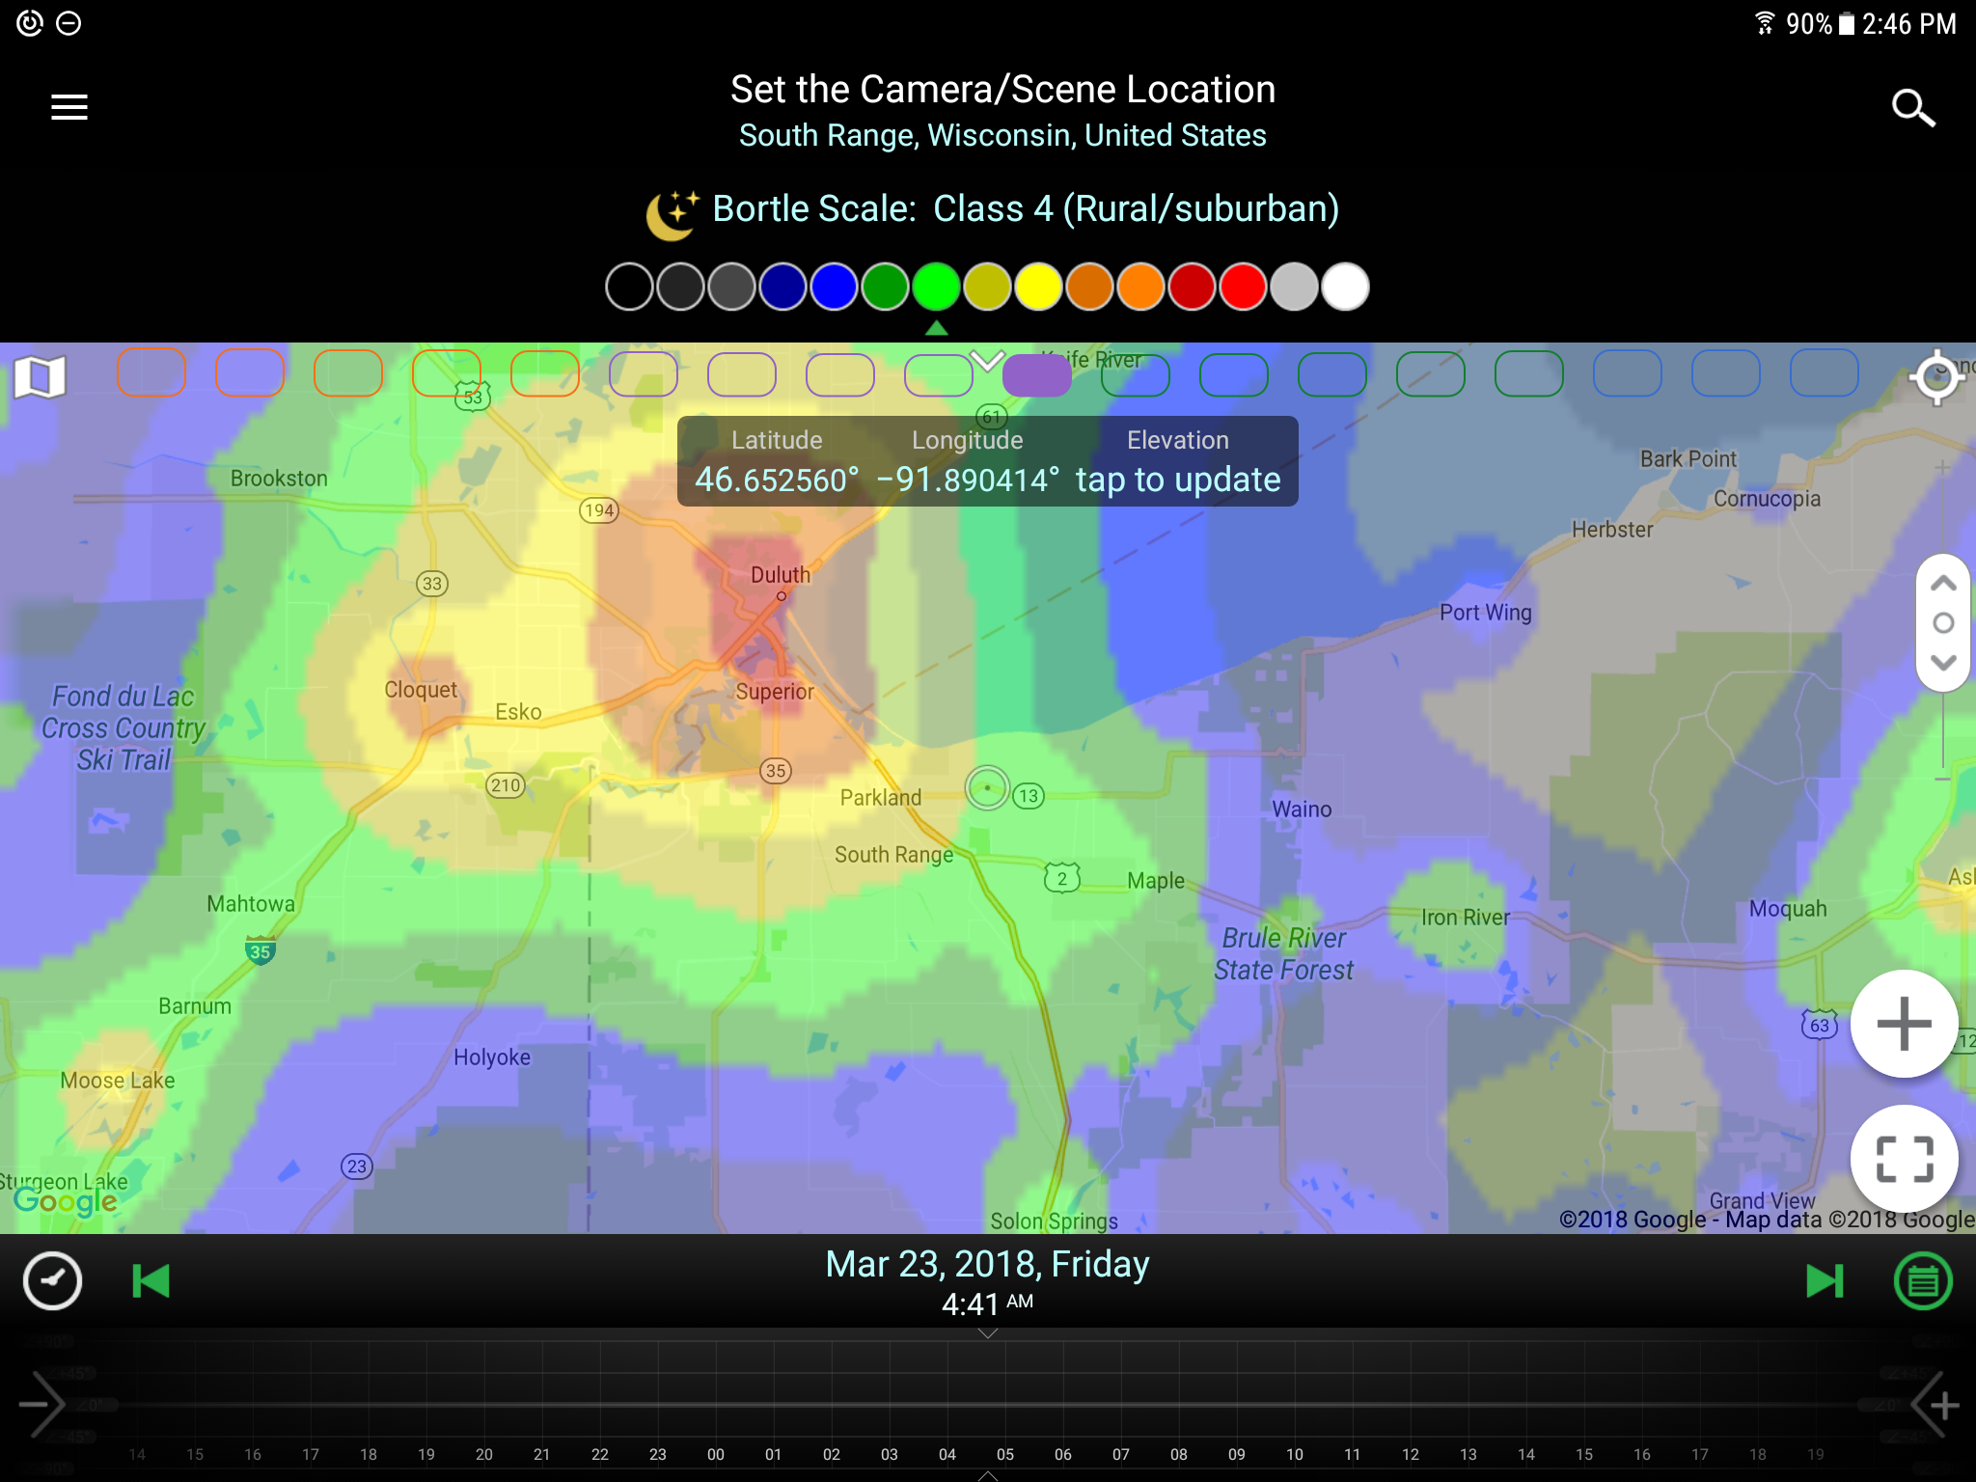Check the Wi-Fi status icon
1976x1482 pixels.
pyautogui.click(x=1765, y=23)
